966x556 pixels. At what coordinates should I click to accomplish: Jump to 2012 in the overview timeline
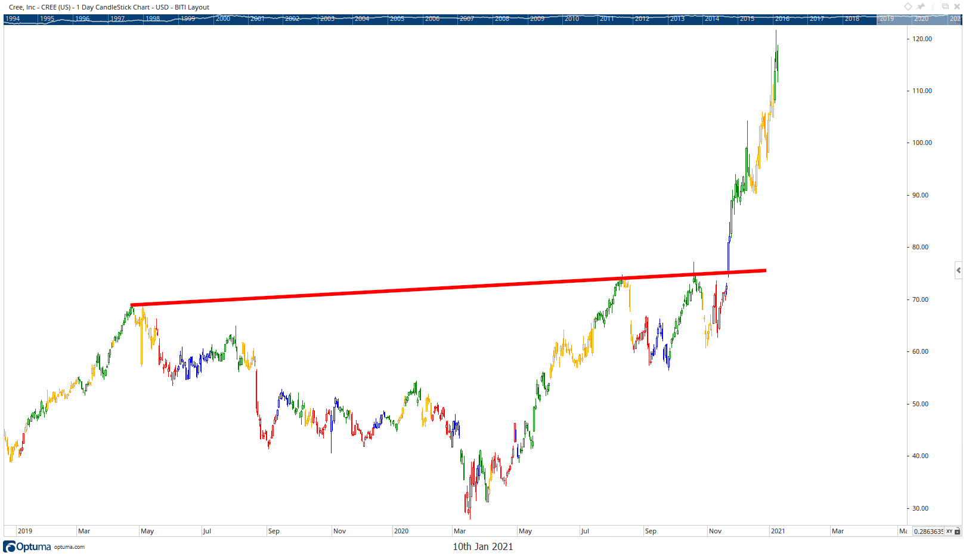point(642,18)
